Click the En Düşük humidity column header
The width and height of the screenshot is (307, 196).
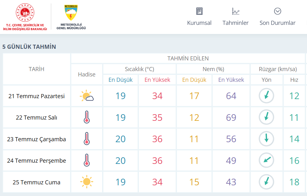point(194,80)
